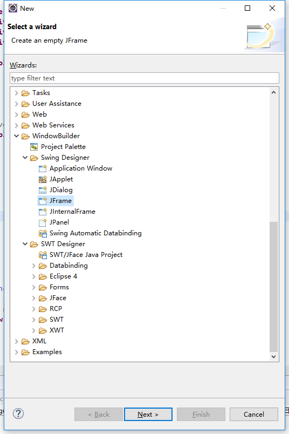Screen dimensions: 289x434
Task: Expand the Databinding folder under SWT Designer
Action: (x=33, y=266)
